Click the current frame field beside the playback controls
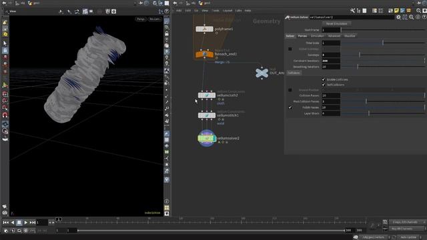Image resolution: width=427 pixels, height=240 pixels. point(42,223)
